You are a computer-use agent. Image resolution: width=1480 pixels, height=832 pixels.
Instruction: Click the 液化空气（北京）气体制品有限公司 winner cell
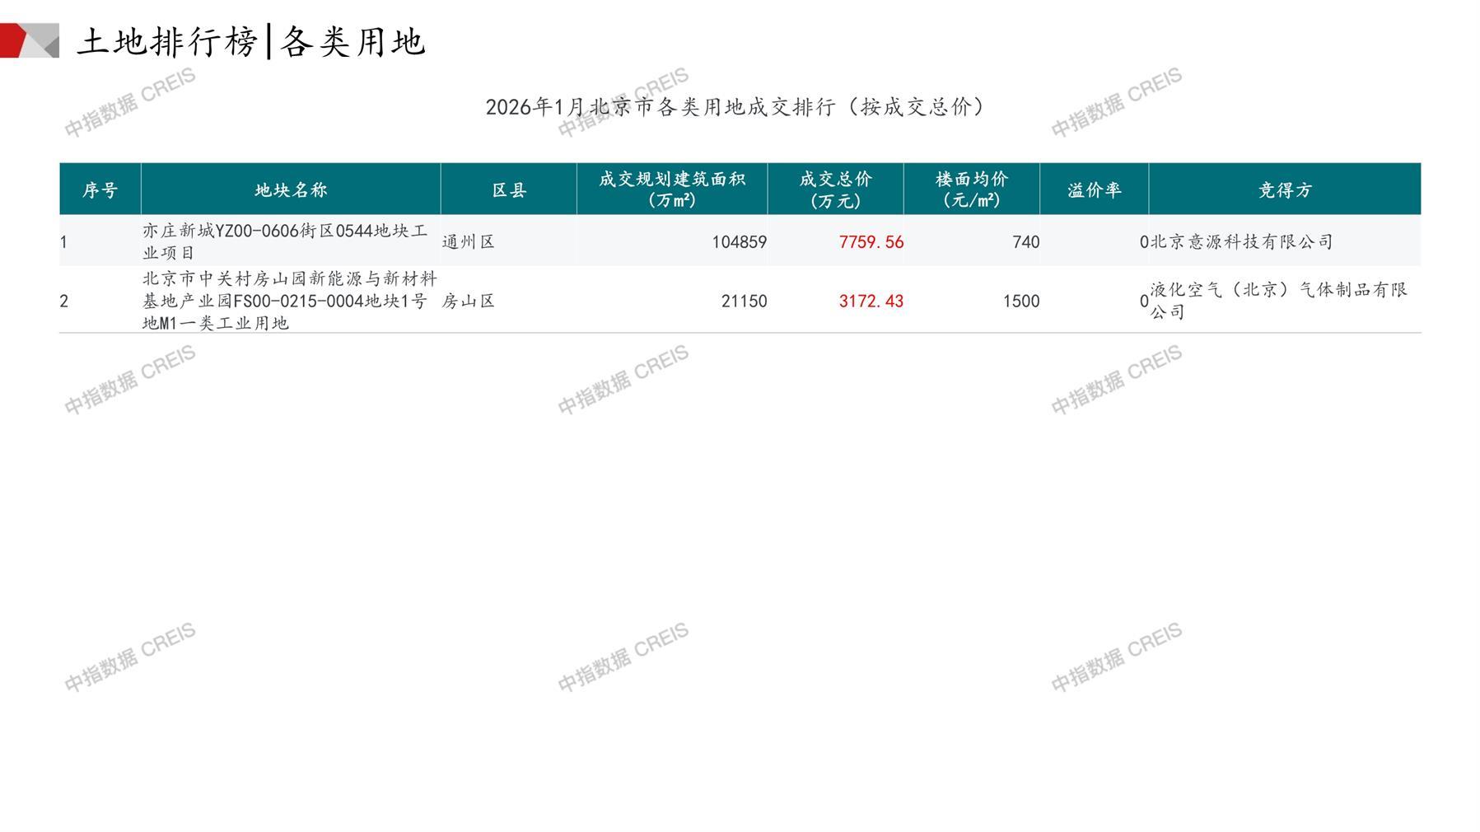1278,301
